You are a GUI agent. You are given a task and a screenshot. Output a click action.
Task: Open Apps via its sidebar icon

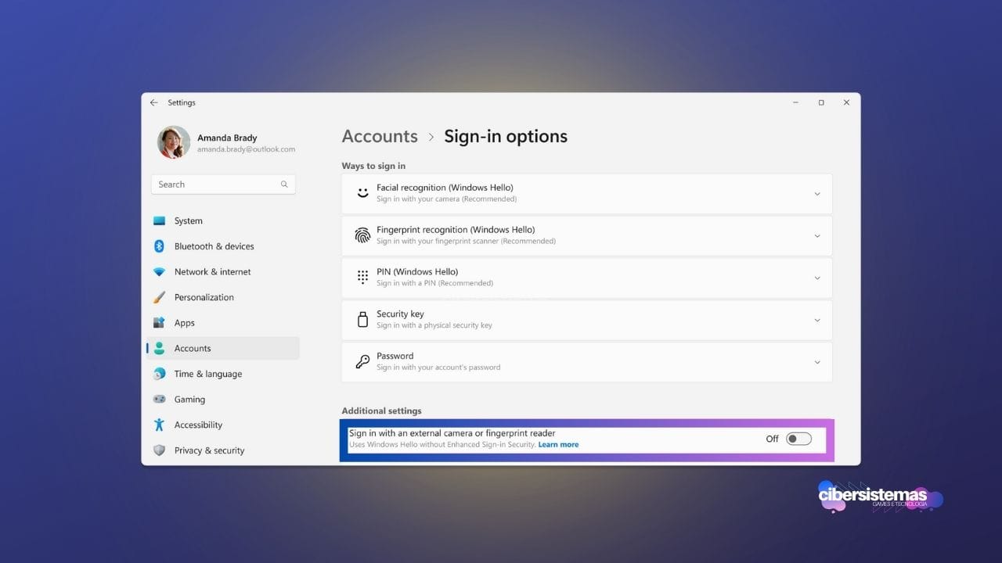point(159,323)
